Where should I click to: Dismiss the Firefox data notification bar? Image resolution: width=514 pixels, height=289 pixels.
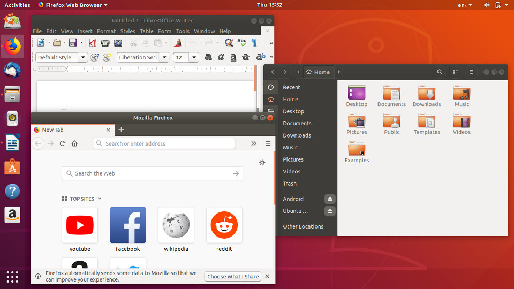pos(267,276)
